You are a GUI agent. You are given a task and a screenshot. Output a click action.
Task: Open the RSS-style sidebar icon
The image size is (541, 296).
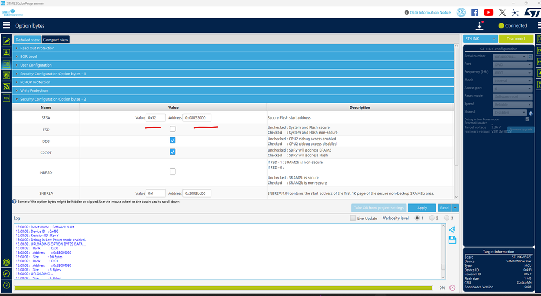(6, 87)
